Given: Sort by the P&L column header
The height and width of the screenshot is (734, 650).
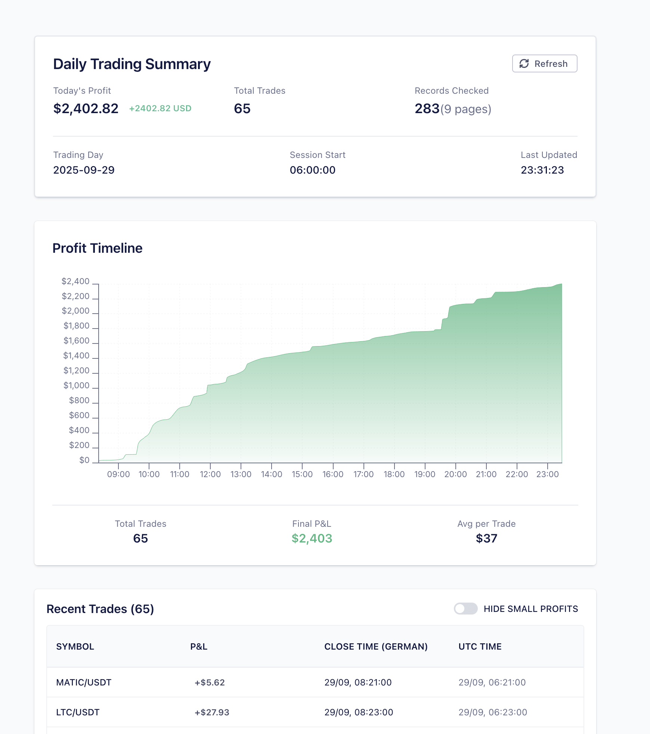Looking at the screenshot, I should [198, 647].
